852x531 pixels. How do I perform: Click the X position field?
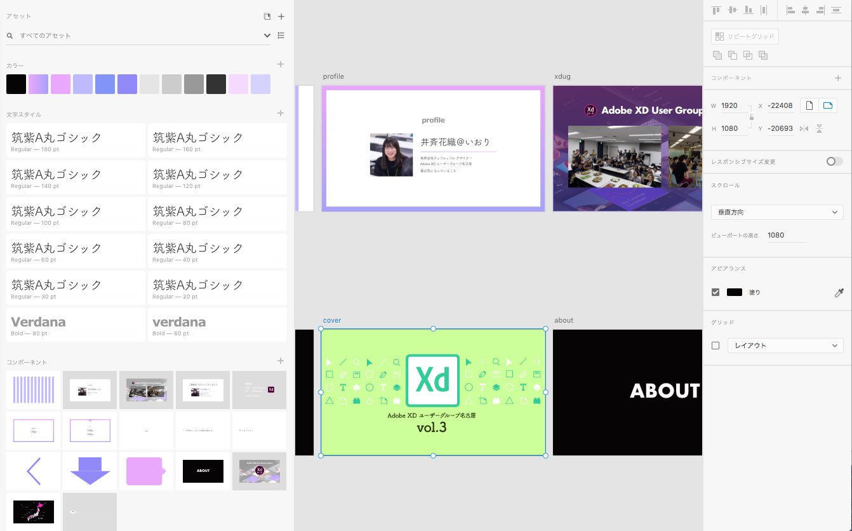(780, 106)
